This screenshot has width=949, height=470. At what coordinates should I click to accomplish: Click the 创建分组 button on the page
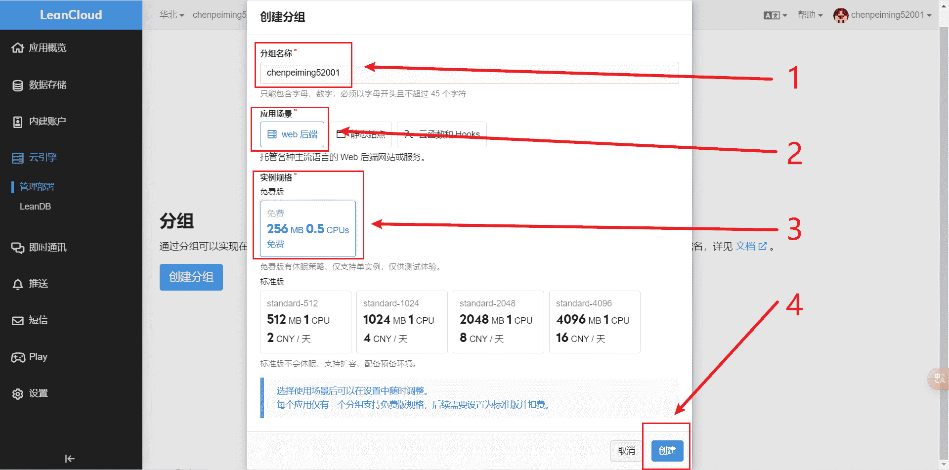[191, 277]
